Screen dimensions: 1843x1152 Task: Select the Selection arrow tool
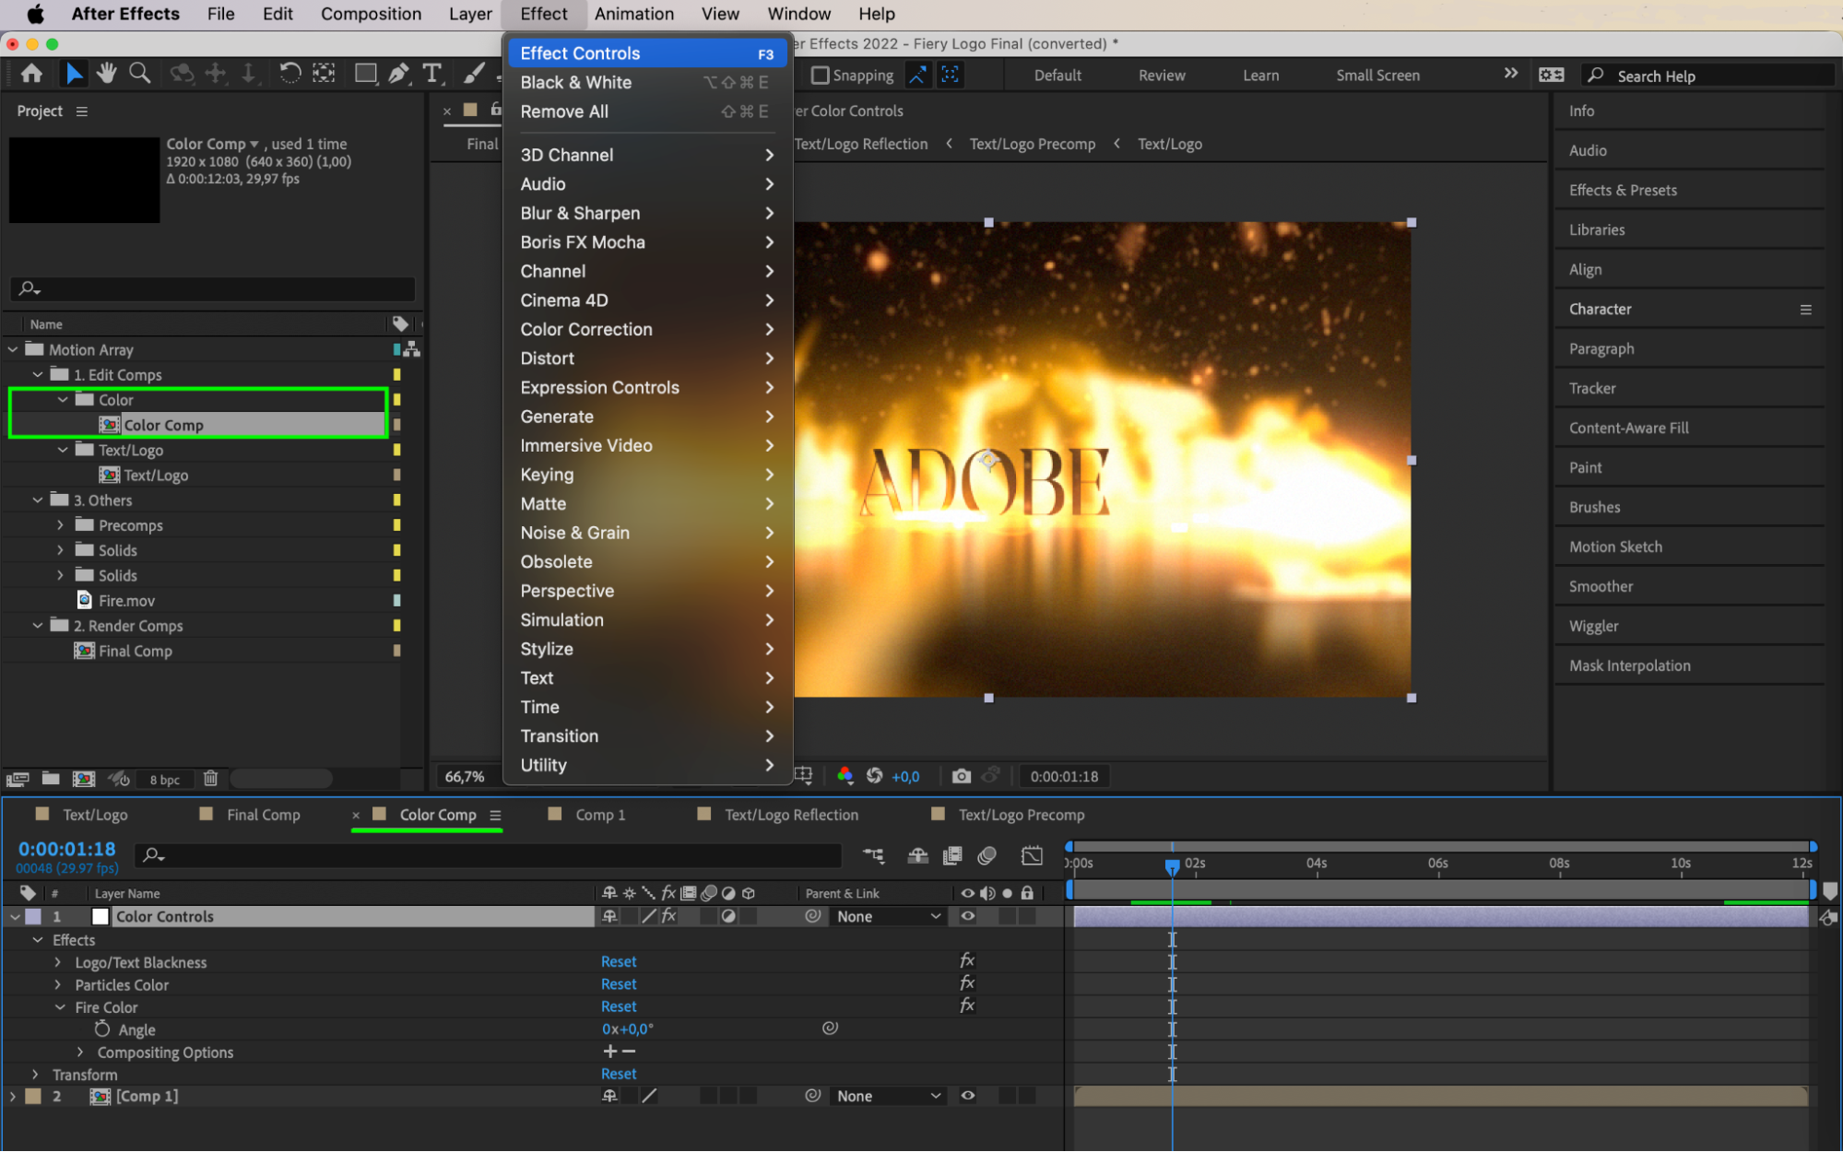74,74
